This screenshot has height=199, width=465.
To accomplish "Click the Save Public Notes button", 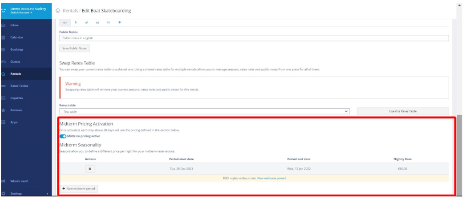I will point(74,48).
